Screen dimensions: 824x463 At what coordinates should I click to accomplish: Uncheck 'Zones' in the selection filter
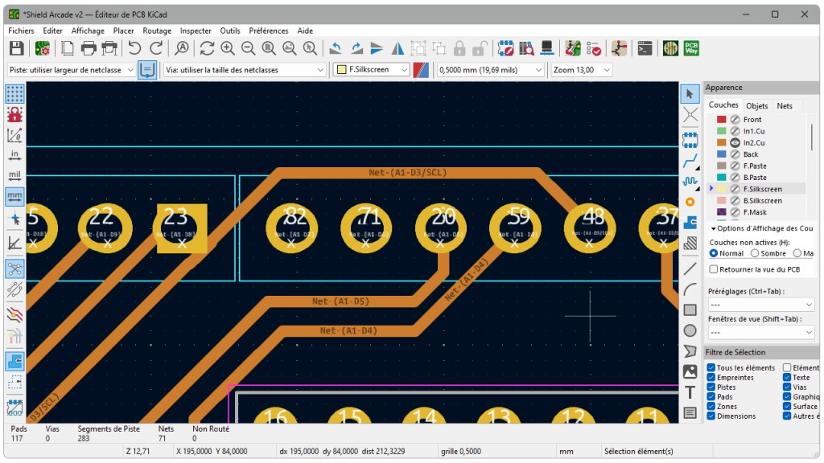point(711,406)
